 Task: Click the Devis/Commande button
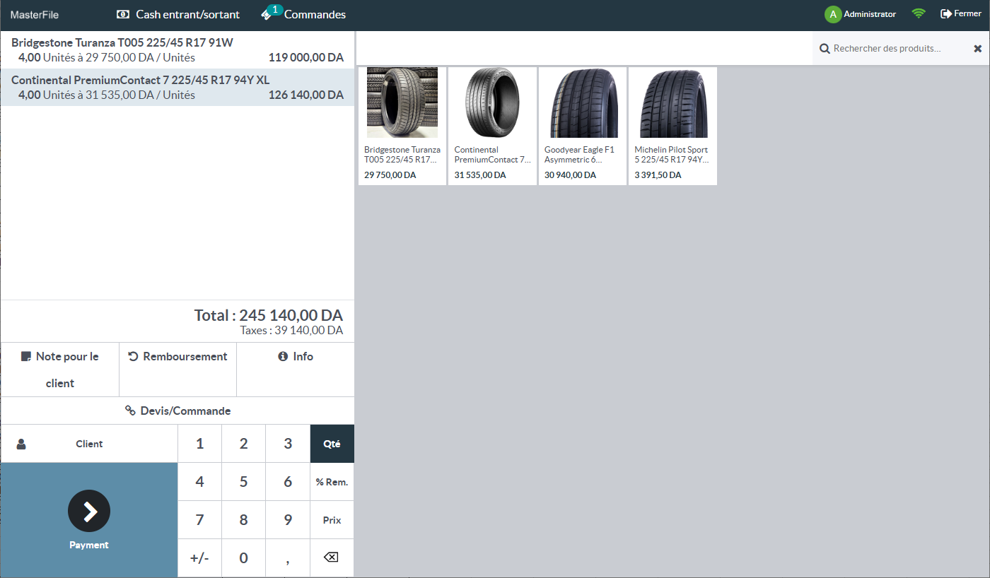click(177, 411)
